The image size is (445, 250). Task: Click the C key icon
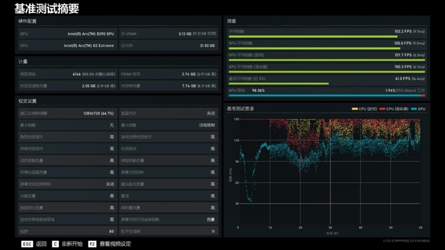[55, 244]
